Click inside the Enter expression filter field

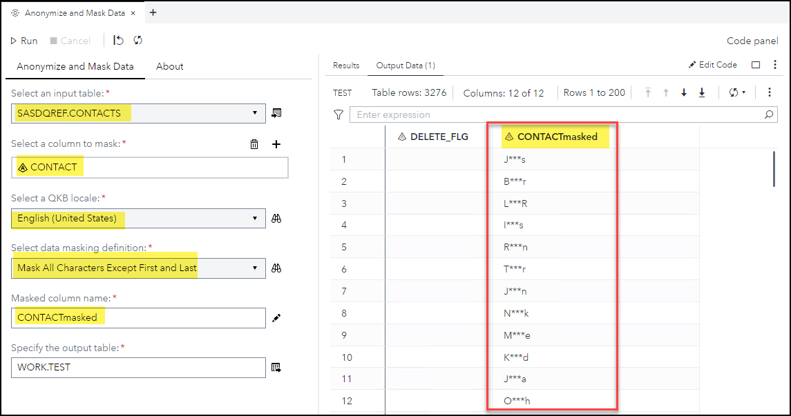(484, 115)
